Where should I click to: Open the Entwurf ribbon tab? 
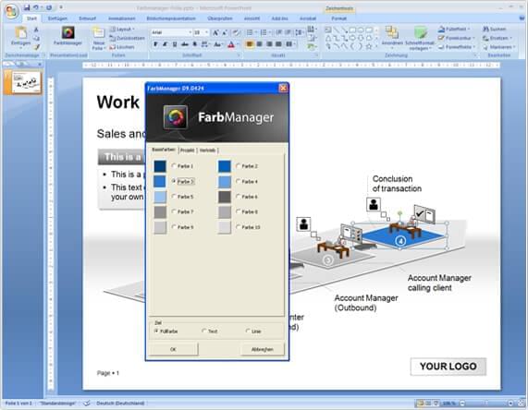click(87, 18)
